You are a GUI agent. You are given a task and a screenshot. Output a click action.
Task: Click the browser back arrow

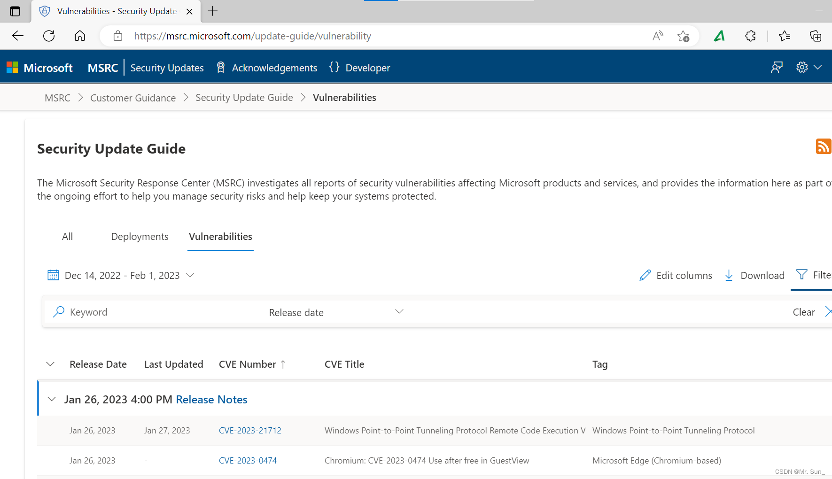[18, 36]
